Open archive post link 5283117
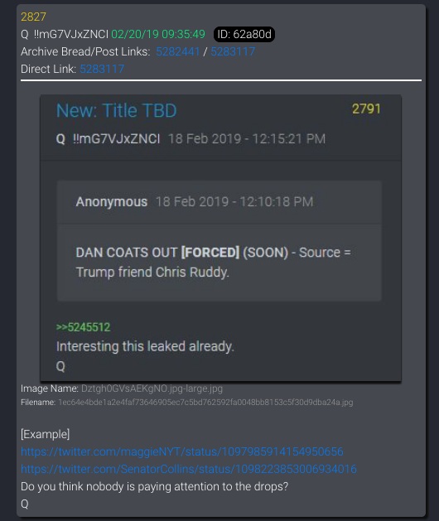Screen dimensions: 439x521 pyautogui.click(x=233, y=51)
